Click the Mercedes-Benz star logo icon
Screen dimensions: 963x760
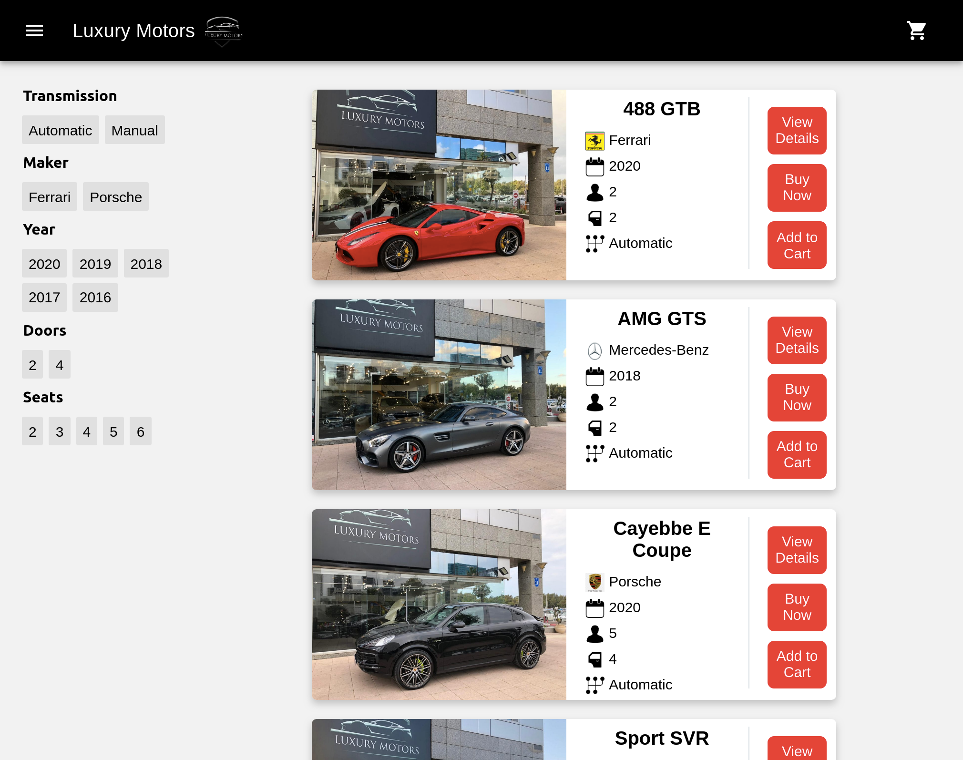click(x=594, y=350)
